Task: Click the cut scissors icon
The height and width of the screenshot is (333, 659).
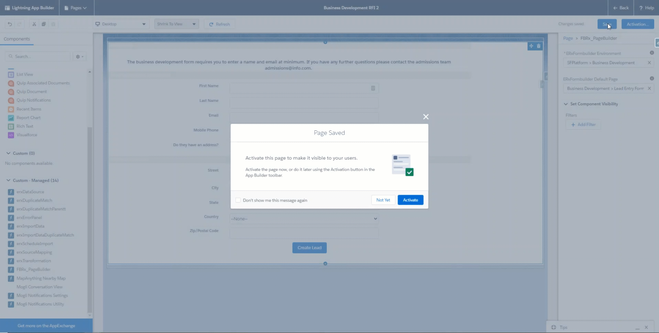Action: click(34, 24)
